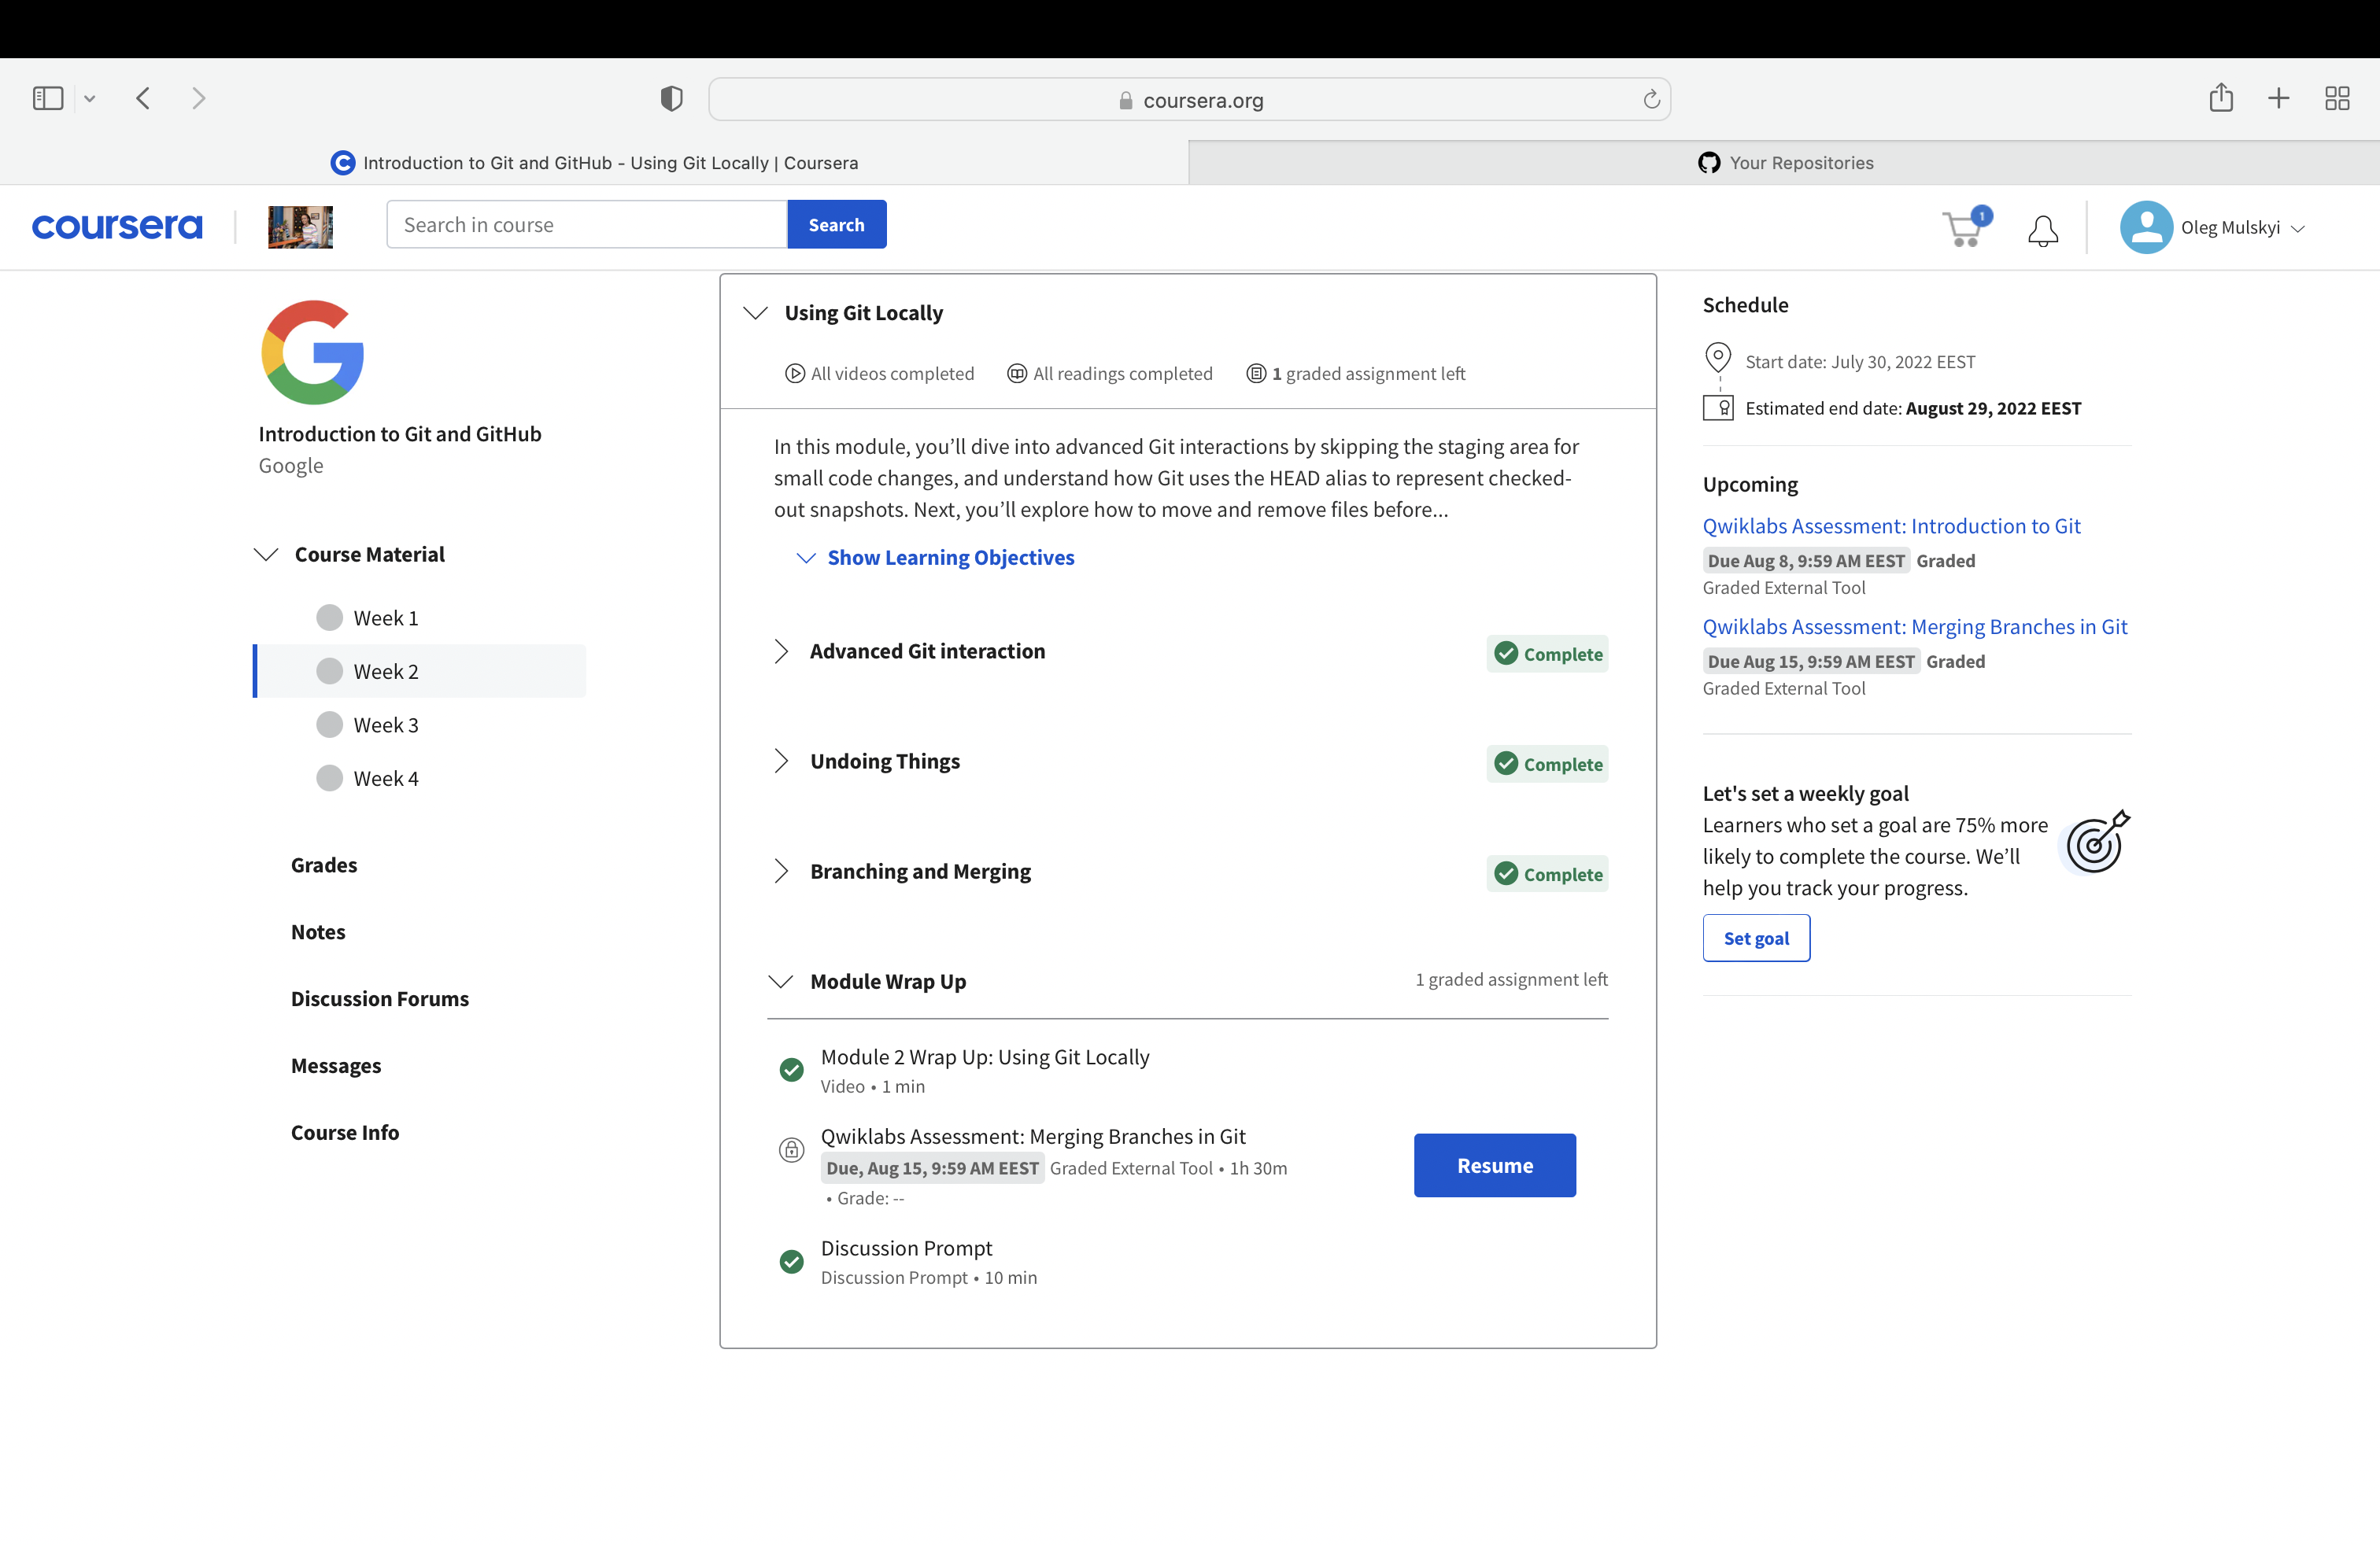Open the Oleg Mulskyi profile avatar
This screenshot has height=1545, width=2380.
pos(2146,227)
